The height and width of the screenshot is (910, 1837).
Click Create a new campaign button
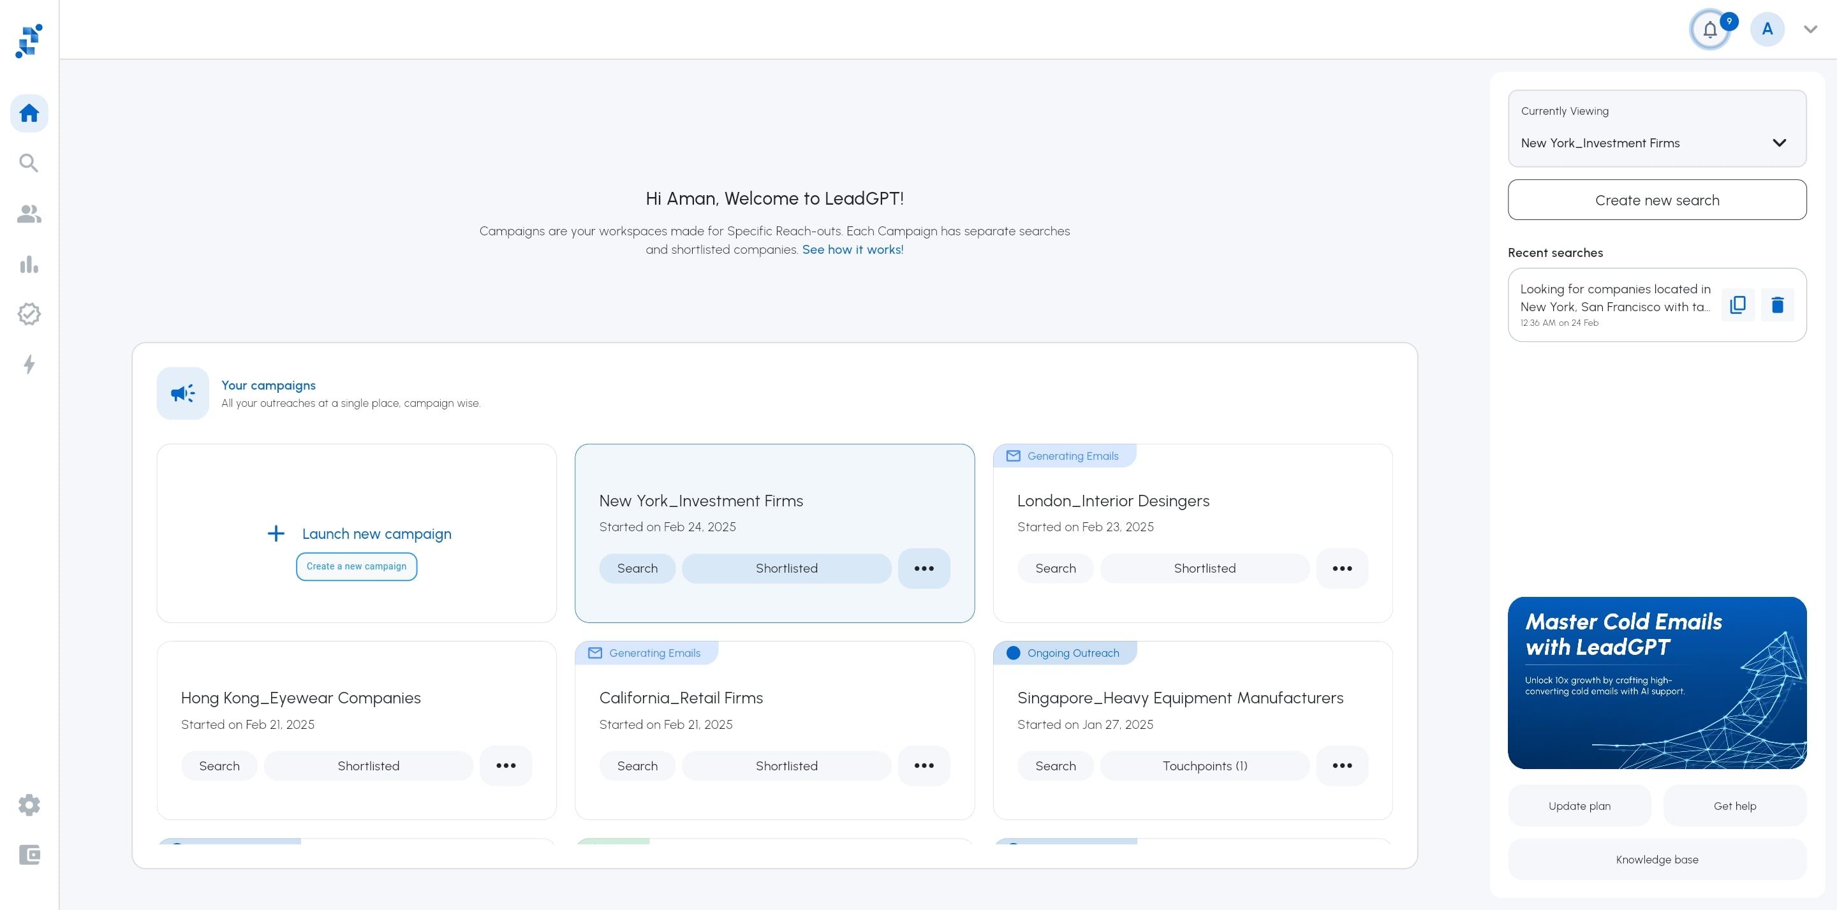(x=357, y=566)
